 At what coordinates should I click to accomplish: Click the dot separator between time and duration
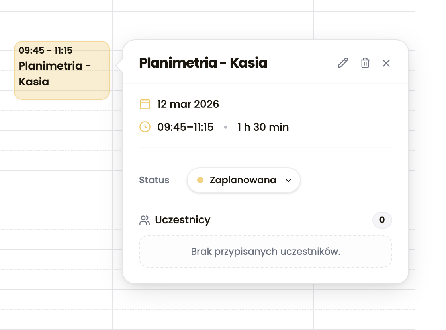(225, 127)
